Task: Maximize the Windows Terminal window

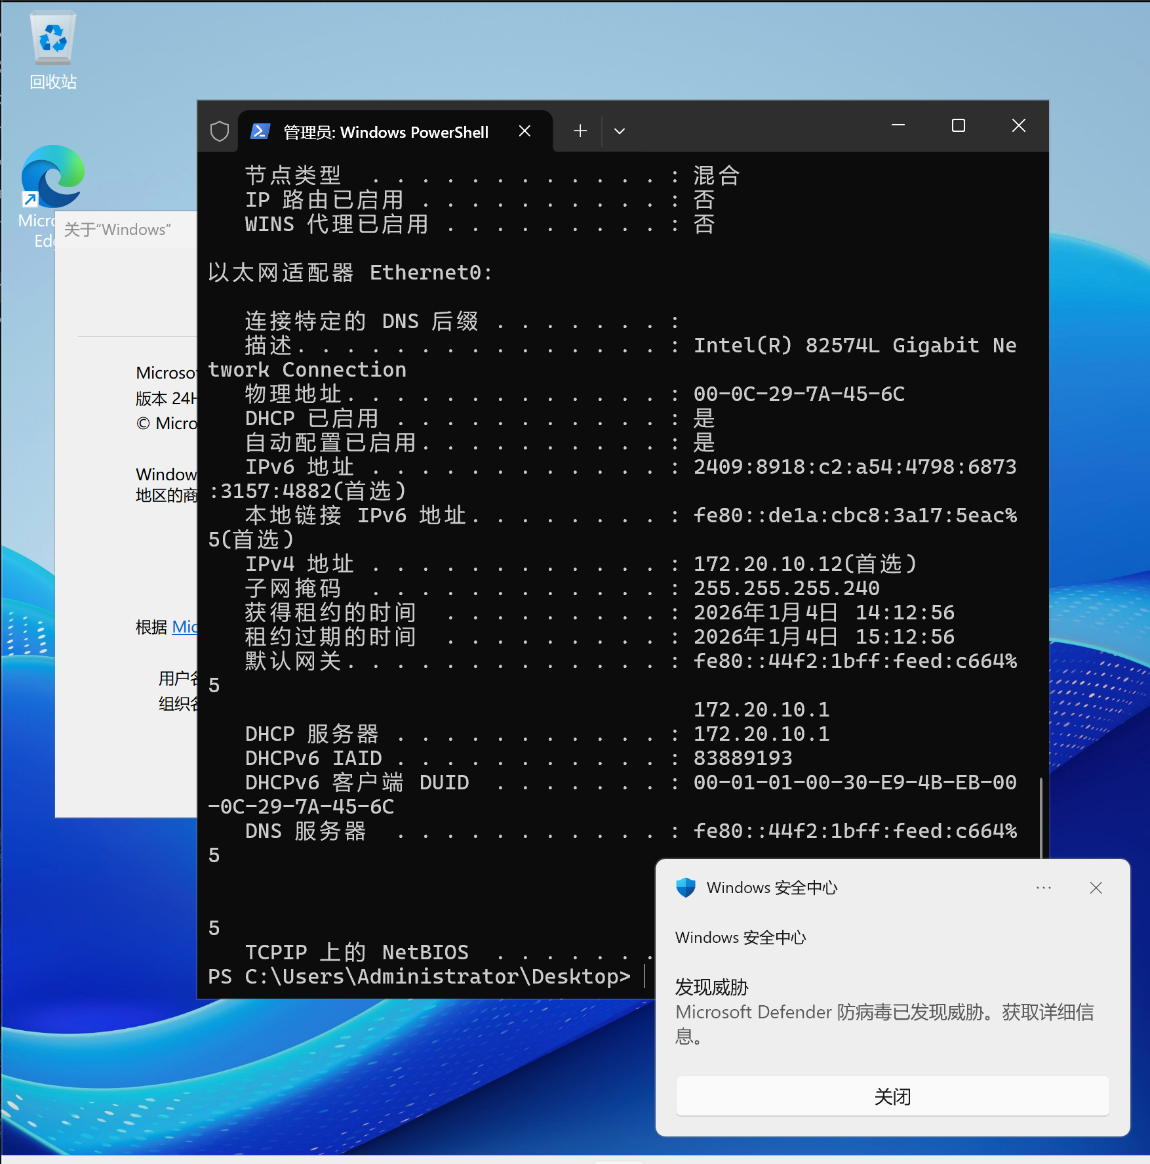Action: [958, 125]
